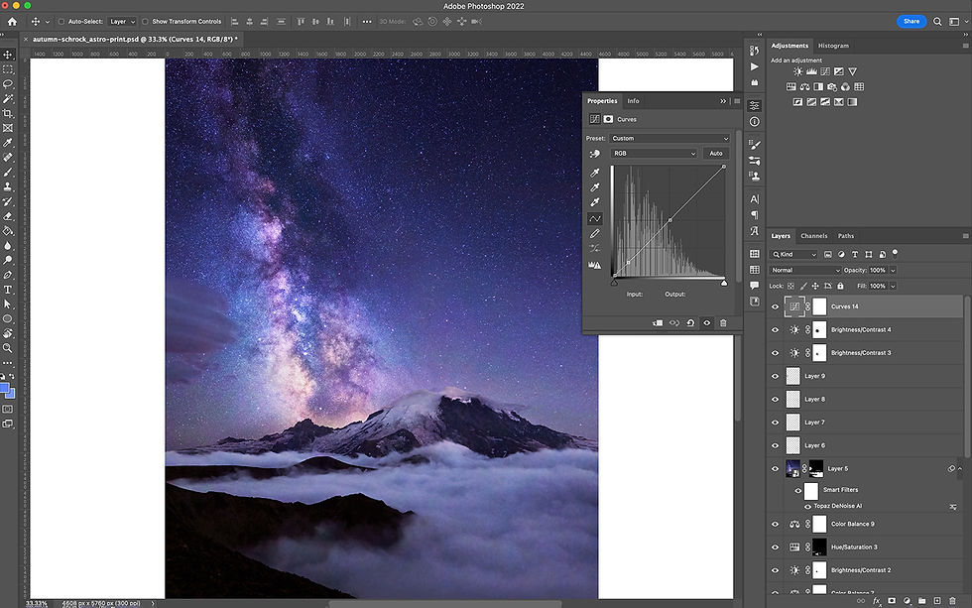Toggle visibility of Hue/Saturation 3 layer
The height and width of the screenshot is (608, 972).
coord(776,547)
